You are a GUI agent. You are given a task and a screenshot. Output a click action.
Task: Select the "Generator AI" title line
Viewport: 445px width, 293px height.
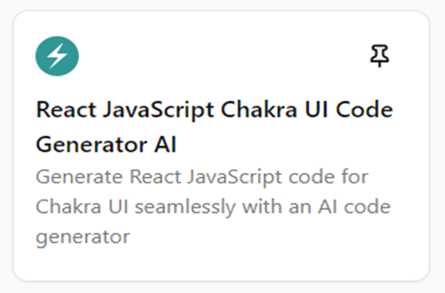(107, 145)
